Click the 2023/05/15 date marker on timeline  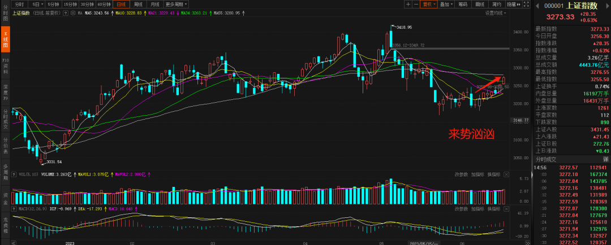pyautogui.click(x=424, y=243)
